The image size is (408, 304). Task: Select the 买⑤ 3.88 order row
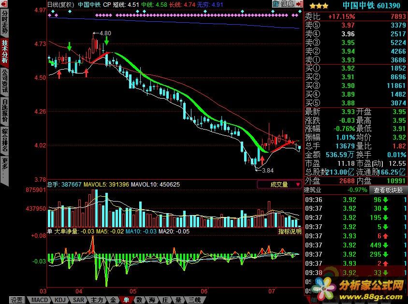point(355,103)
